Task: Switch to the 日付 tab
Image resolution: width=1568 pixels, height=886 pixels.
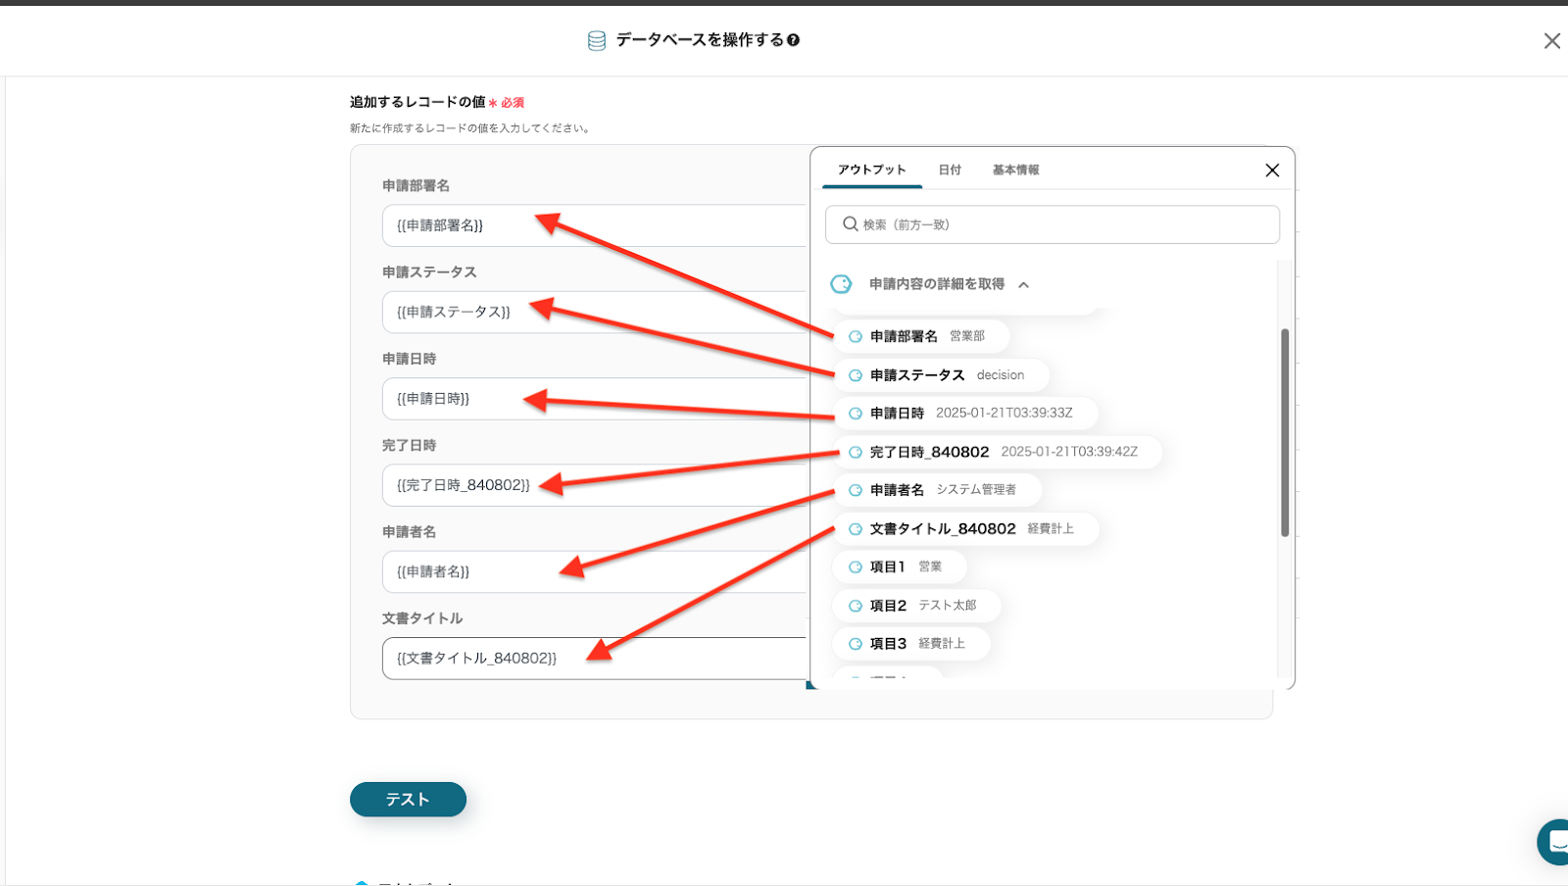Action: pyautogui.click(x=949, y=171)
